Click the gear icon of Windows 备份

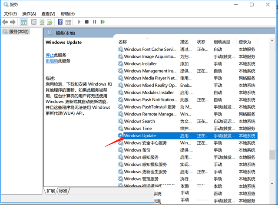click(121, 150)
